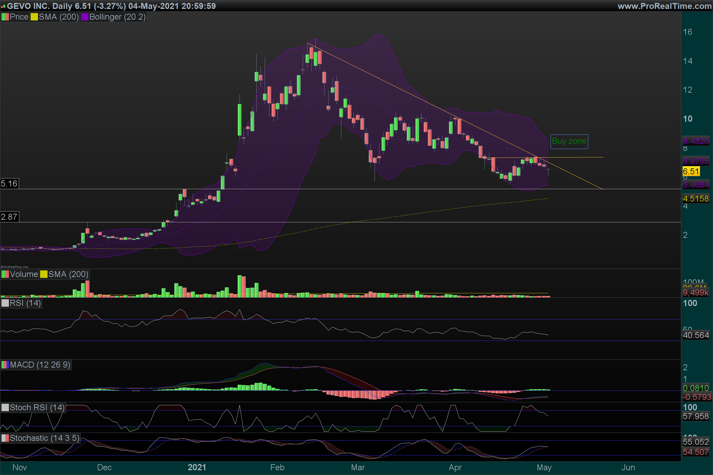Click the Volume SMA (200) legend label
This screenshot has height=475, width=713.
68,274
